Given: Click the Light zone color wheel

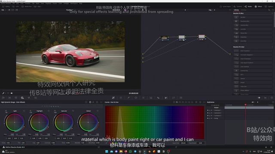Looking at the screenshot, I should pyautogui.click(x=15, y=122).
